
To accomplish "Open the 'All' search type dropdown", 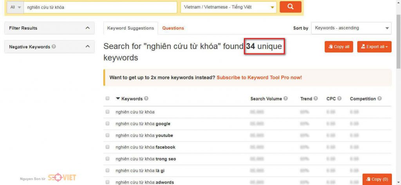I will point(16,7).
